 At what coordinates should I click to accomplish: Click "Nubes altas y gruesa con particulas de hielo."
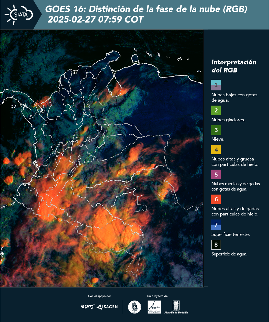click(235, 162)
